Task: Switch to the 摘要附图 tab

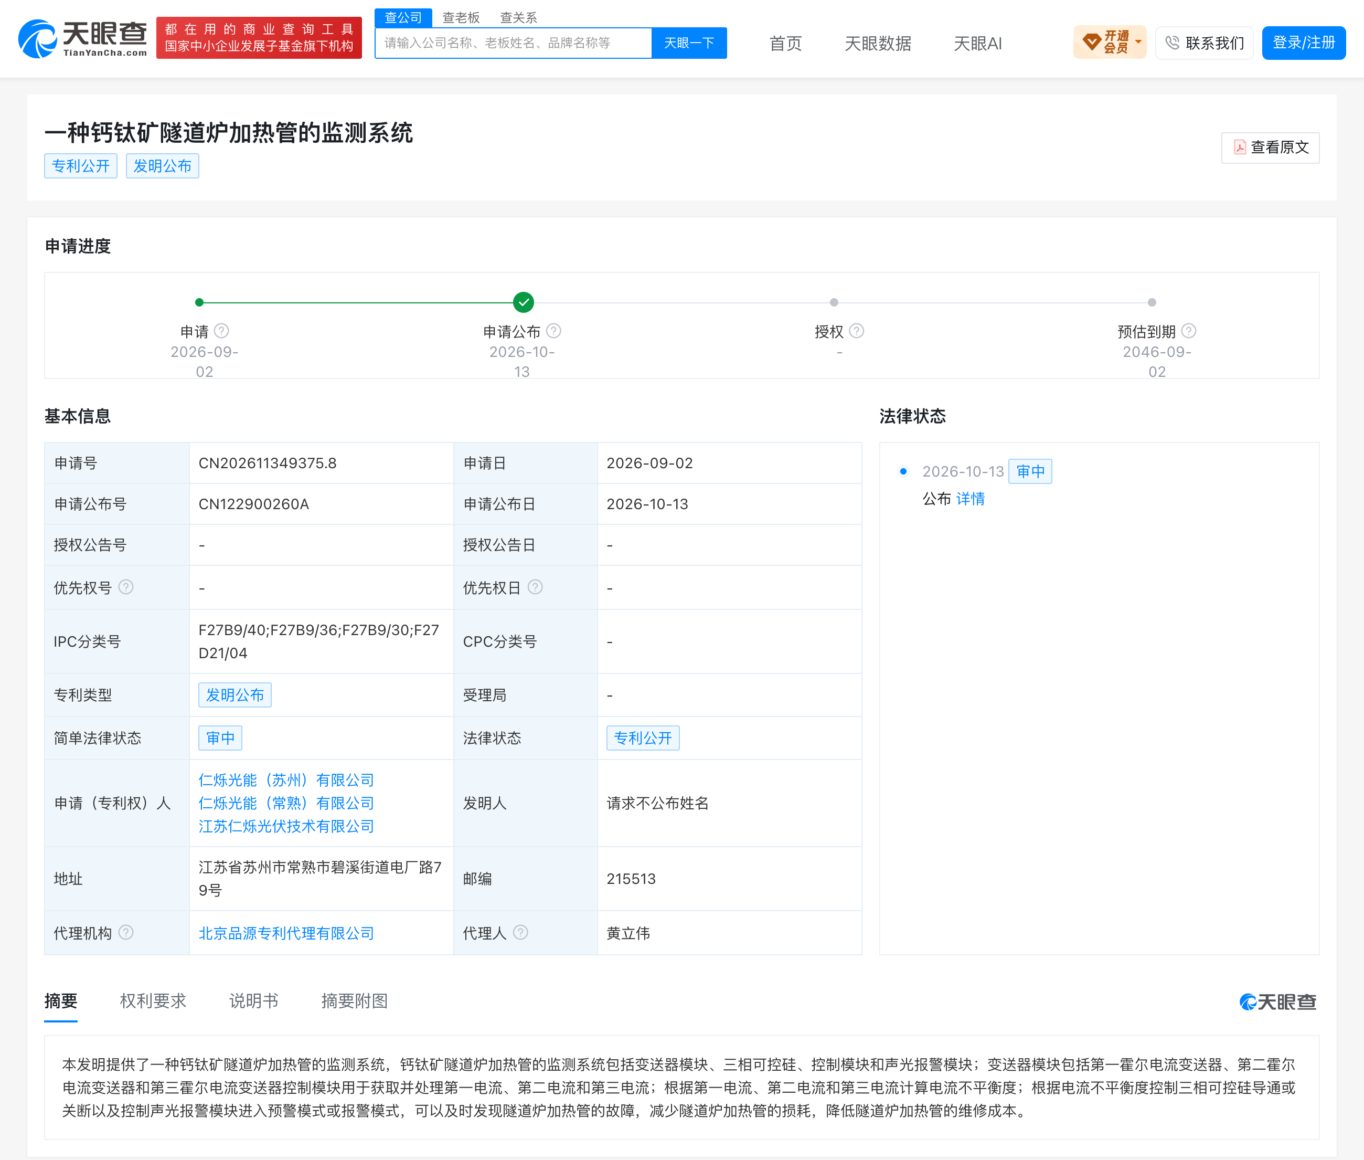Action: 354,1001
